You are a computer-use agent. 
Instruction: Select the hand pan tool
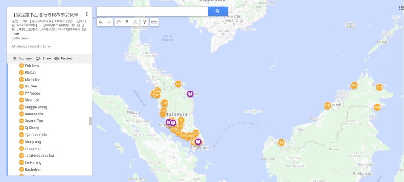[x=118, y=22]
